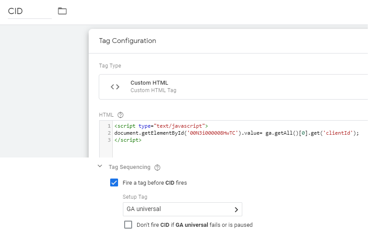Select the Custom HTML tag type box

pyautogui.click(x=233, y=87)
